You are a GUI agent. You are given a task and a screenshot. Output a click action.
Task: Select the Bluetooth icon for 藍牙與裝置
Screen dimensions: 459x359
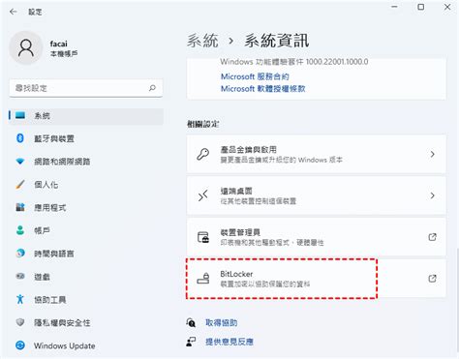(20, 138)
